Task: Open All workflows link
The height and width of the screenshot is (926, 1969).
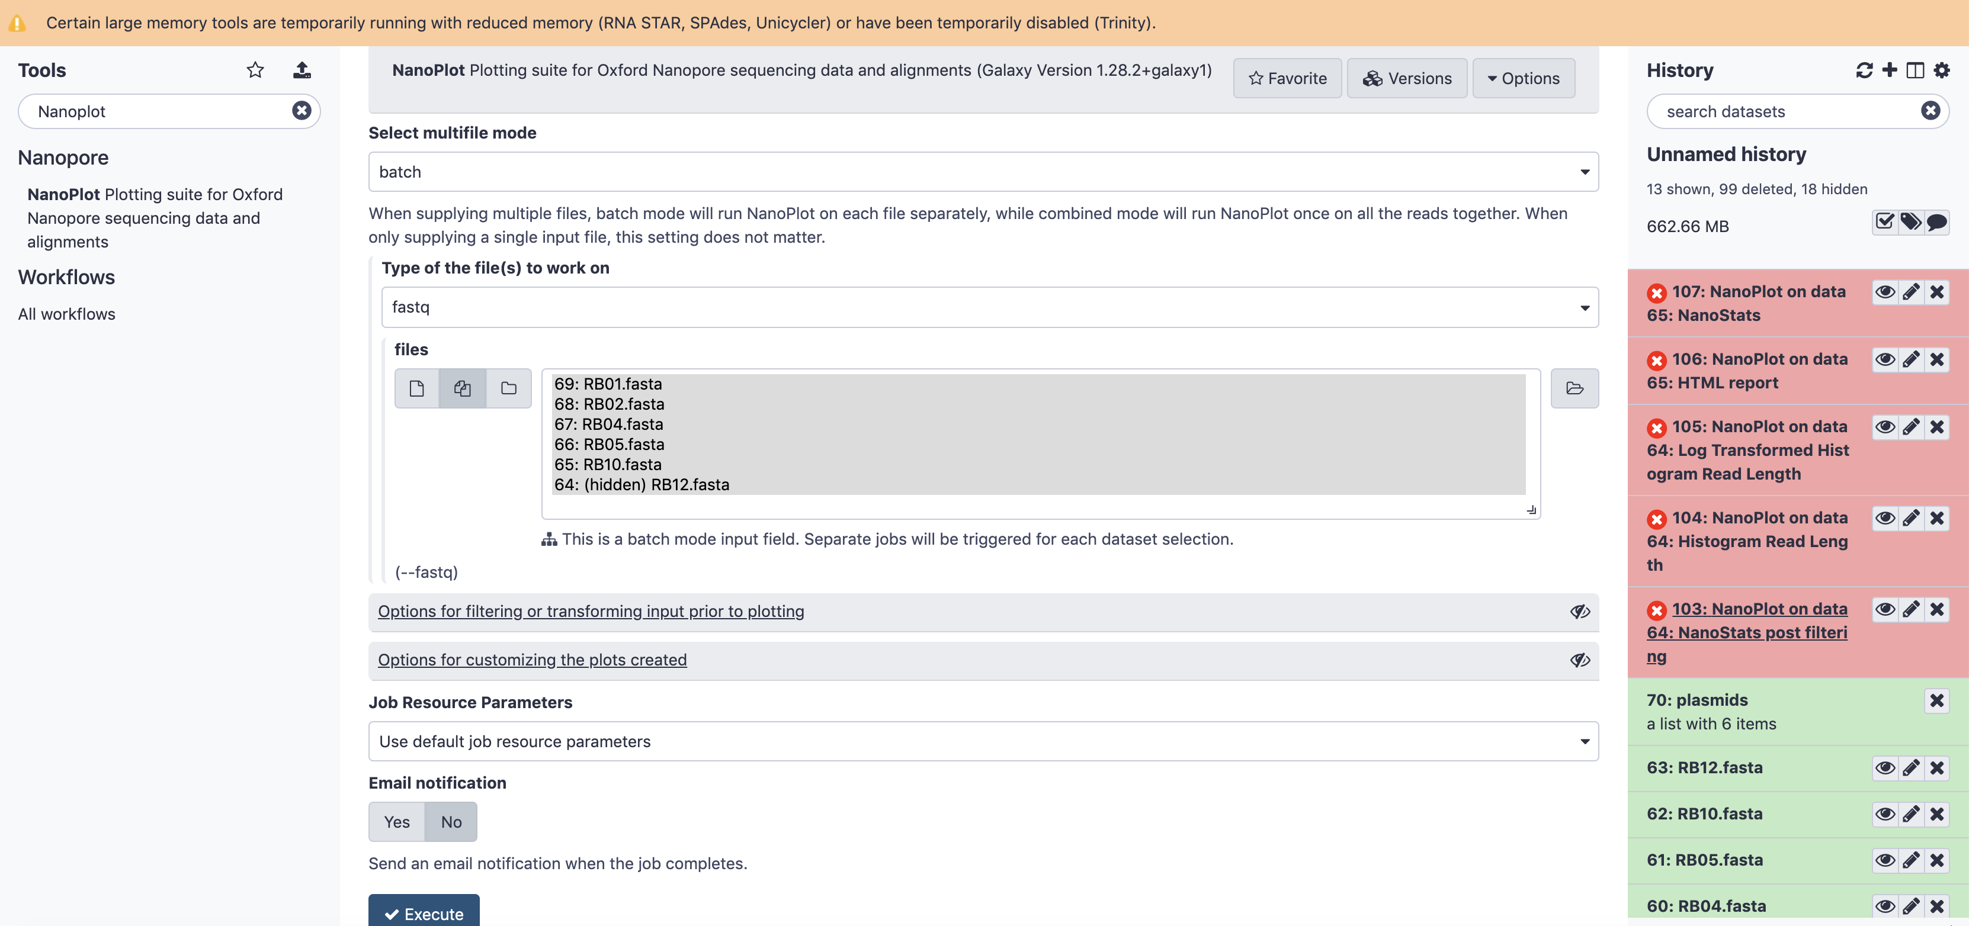Action: [x=66, y=314]
